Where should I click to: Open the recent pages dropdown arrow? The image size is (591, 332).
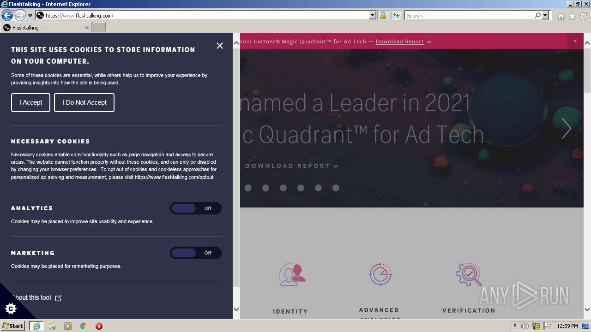tap(30, 16)
